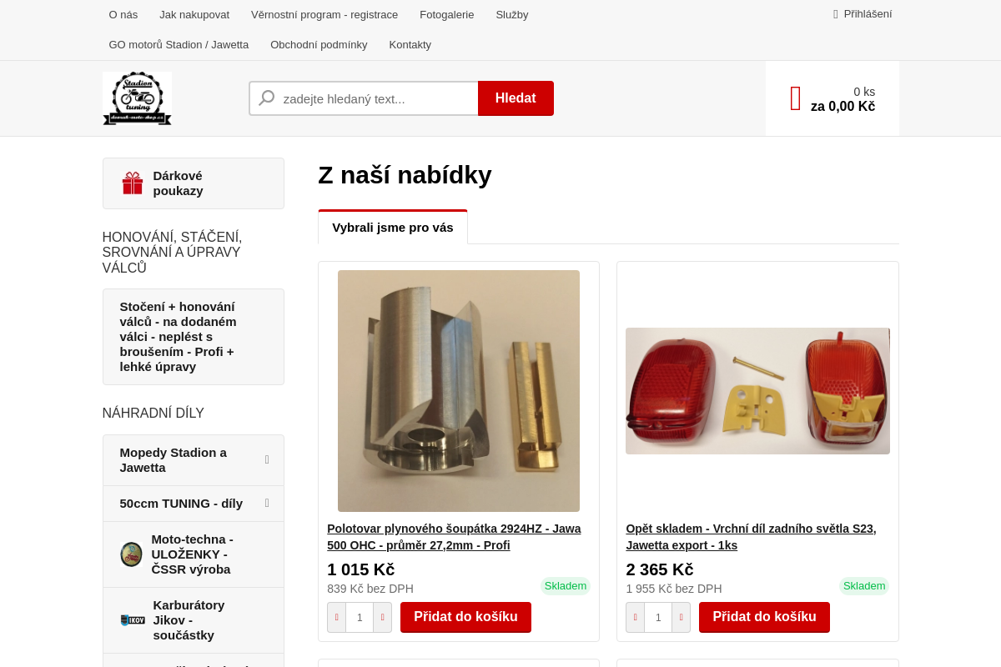Image resolution: width=1001 pixels, height=667 pixels.
Task: Add the zadní světlo S23 to cart
Action: pos(764,617)
